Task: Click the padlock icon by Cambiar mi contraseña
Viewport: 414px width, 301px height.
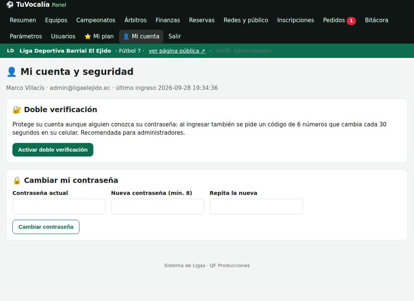Action: point(17,181)
